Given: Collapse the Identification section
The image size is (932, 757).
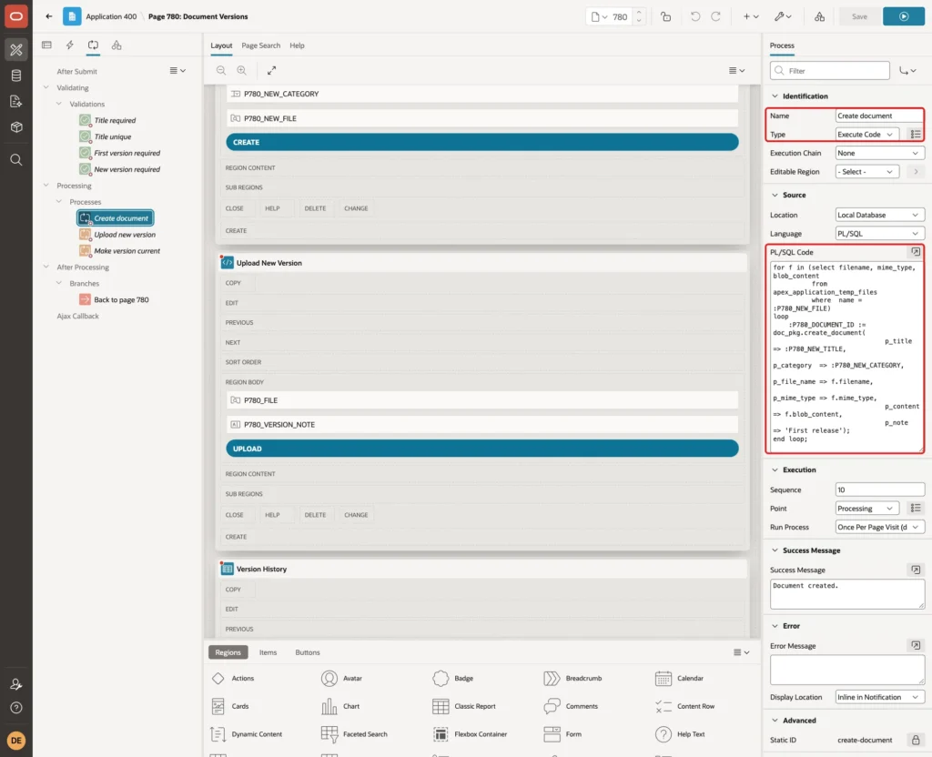Looking at the screenshot, I should [775, 96].
